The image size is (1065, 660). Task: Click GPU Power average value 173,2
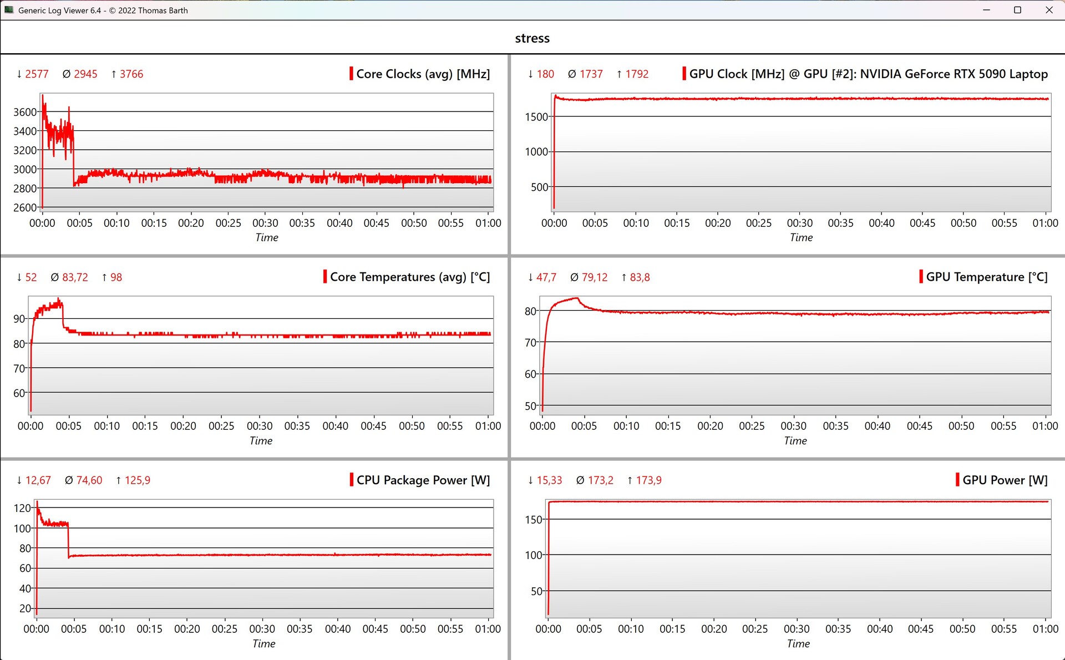coord(600,480)
